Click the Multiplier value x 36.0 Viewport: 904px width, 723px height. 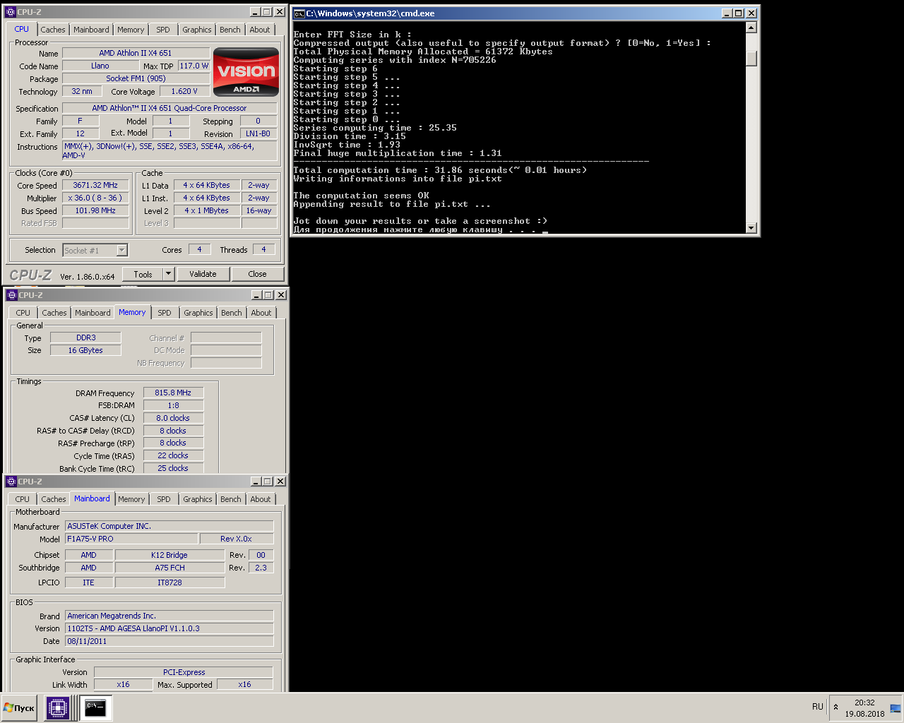95,198
